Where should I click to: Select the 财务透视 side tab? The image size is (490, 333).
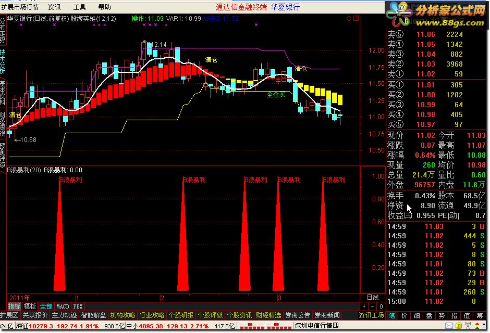pos(3,124)
